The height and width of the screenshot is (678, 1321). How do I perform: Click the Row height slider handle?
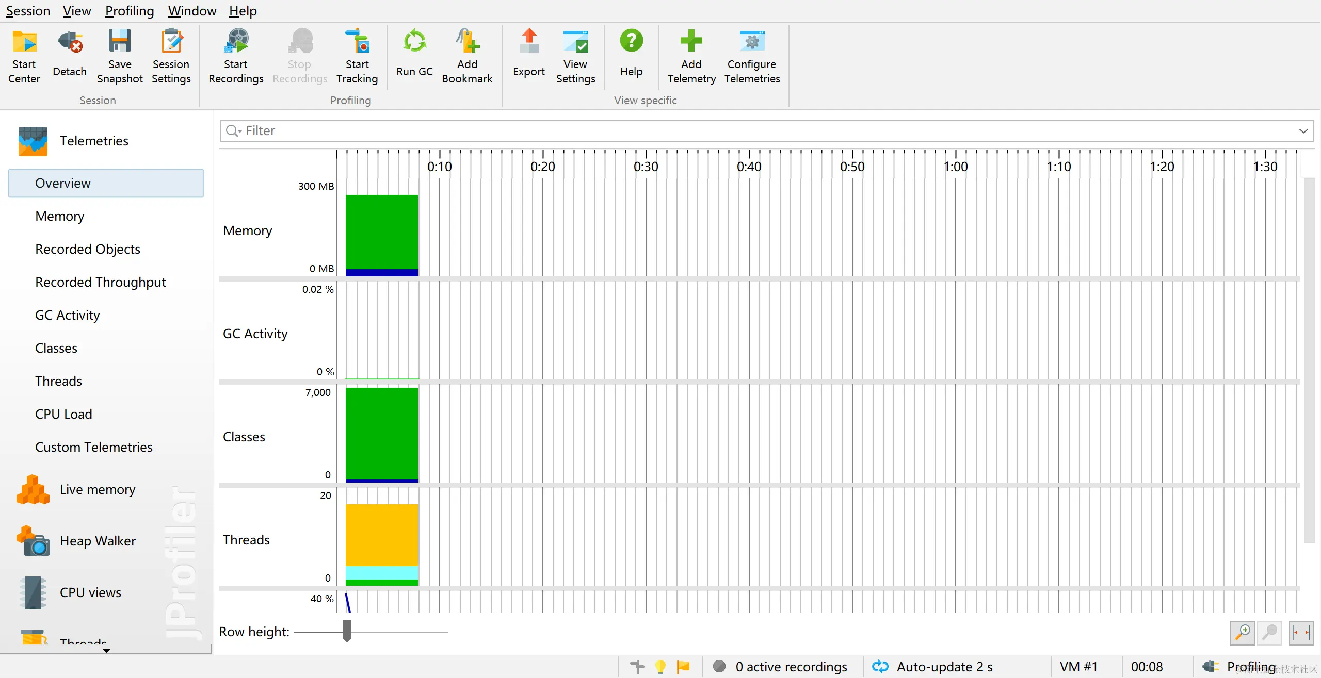pyautogui.click(x=347, y=631)
